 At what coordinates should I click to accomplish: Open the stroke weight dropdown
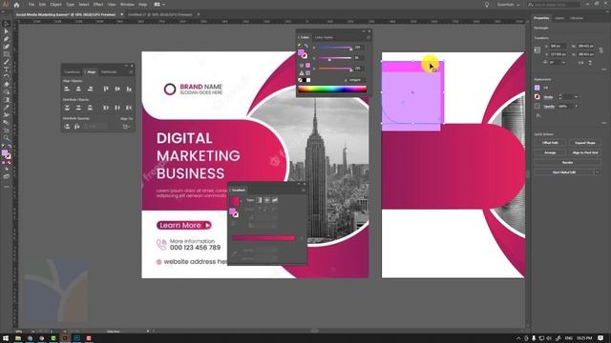[x=576, y=97]
